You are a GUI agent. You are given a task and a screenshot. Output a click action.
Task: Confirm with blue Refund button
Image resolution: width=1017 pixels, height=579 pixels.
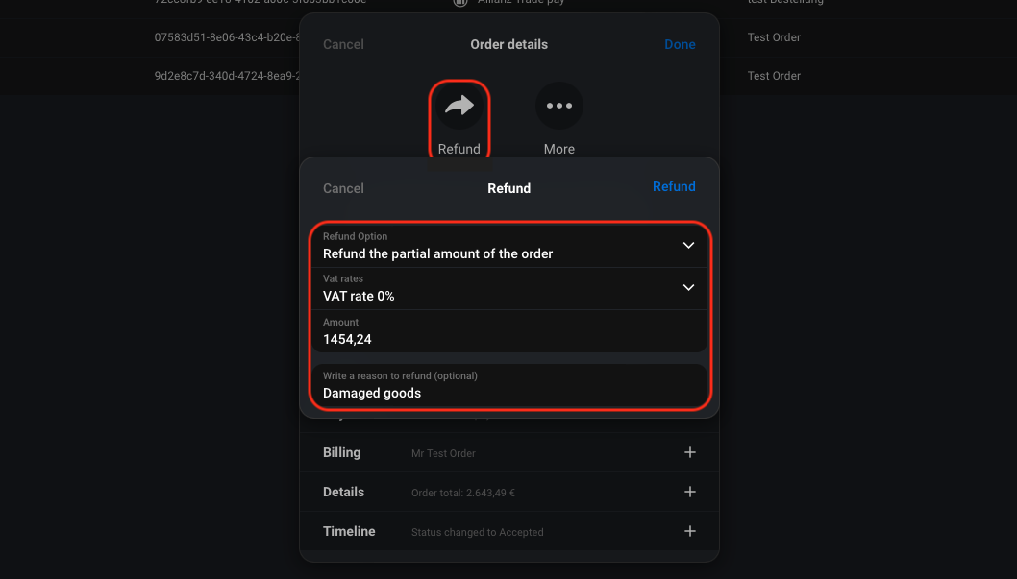(x=674, y=186)
